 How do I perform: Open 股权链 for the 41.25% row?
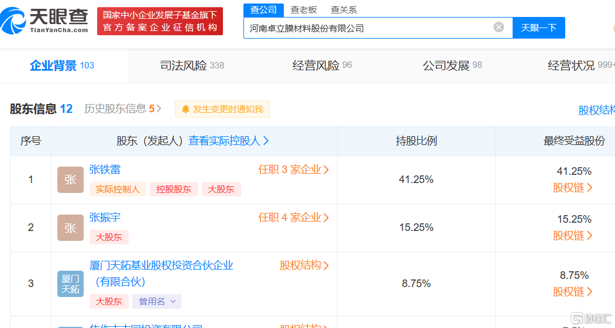(573, 188)
